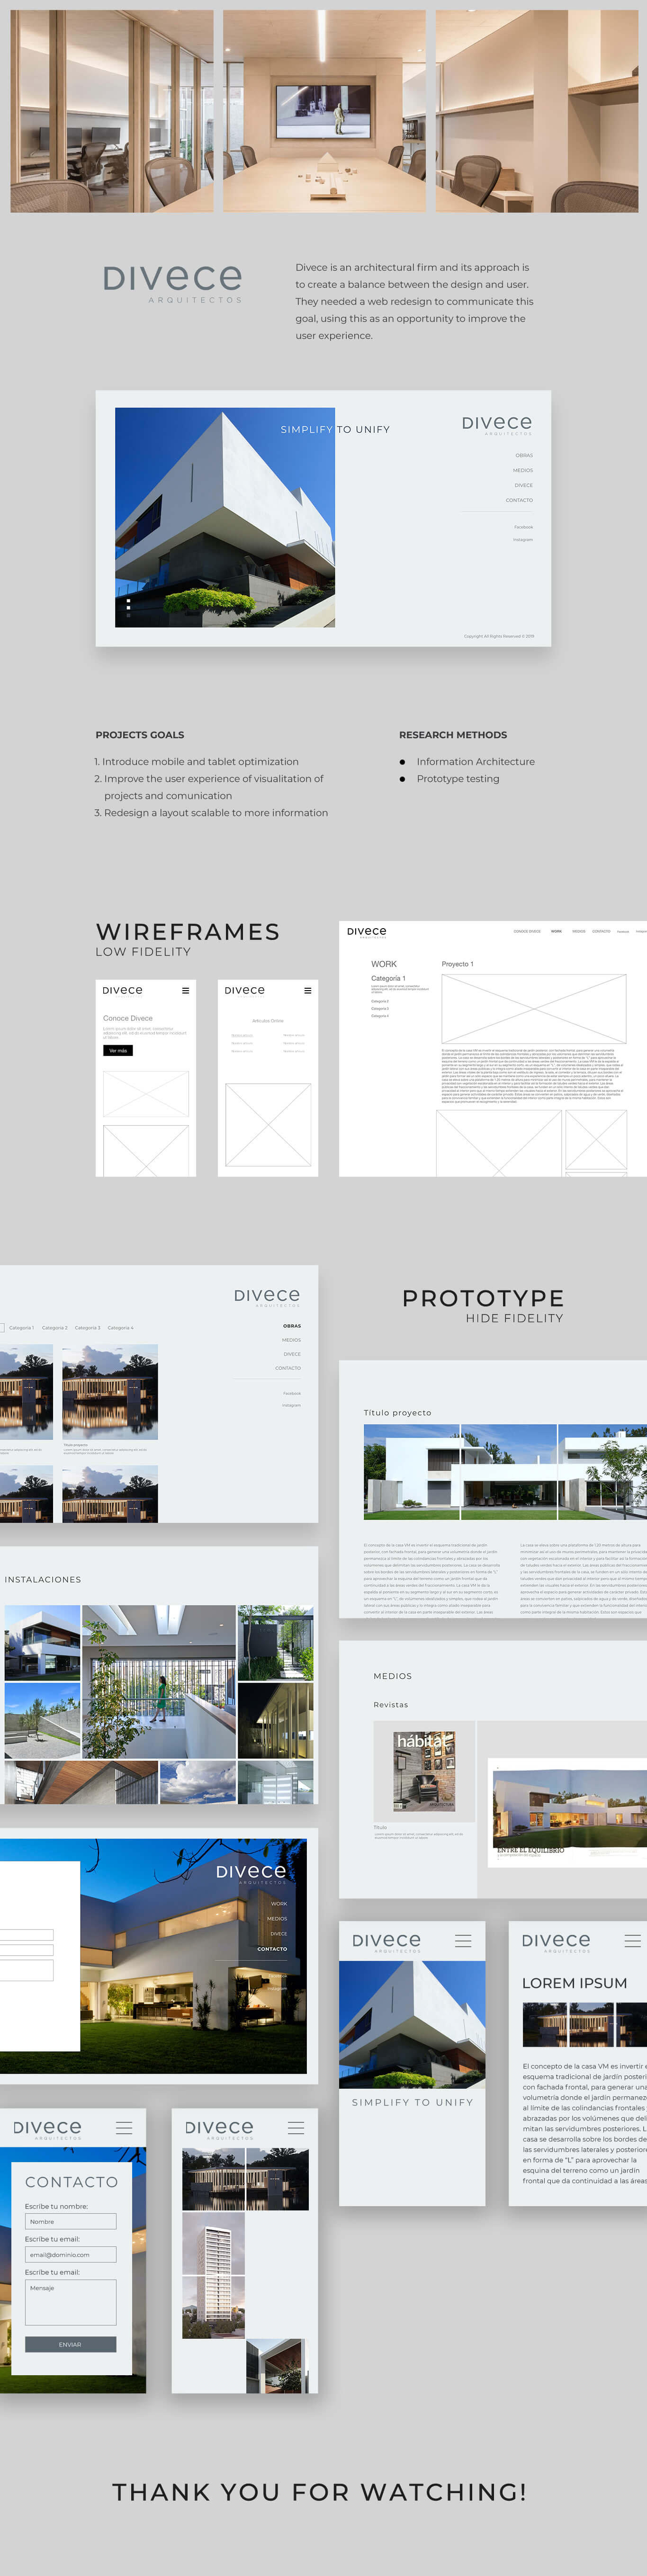647x2576 pixels.
Task: Open hamburger menu on mobile Lorem Ipsum screen
Action: click(633, 1940)
